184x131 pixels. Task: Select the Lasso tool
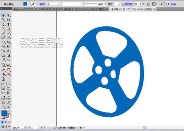click(x=8, y=19)
